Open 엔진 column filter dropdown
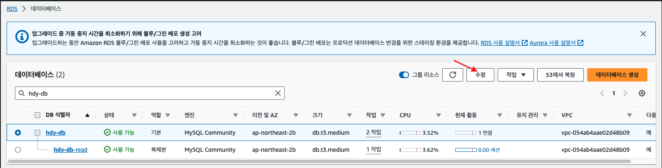 [x=235, y=115]
